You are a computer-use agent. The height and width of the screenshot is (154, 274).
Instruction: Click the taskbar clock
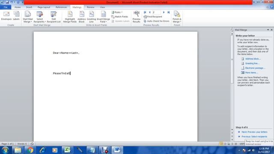pyautogui.click(x=264, y=150)
